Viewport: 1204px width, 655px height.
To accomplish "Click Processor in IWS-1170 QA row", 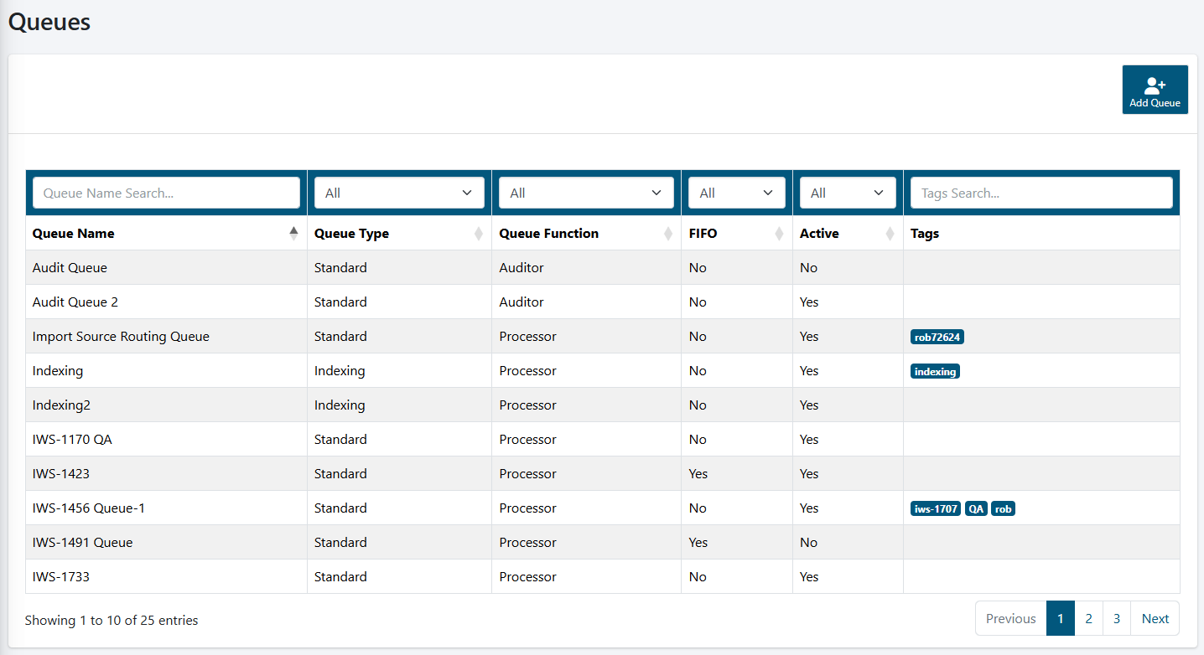I will click(527, 439).
